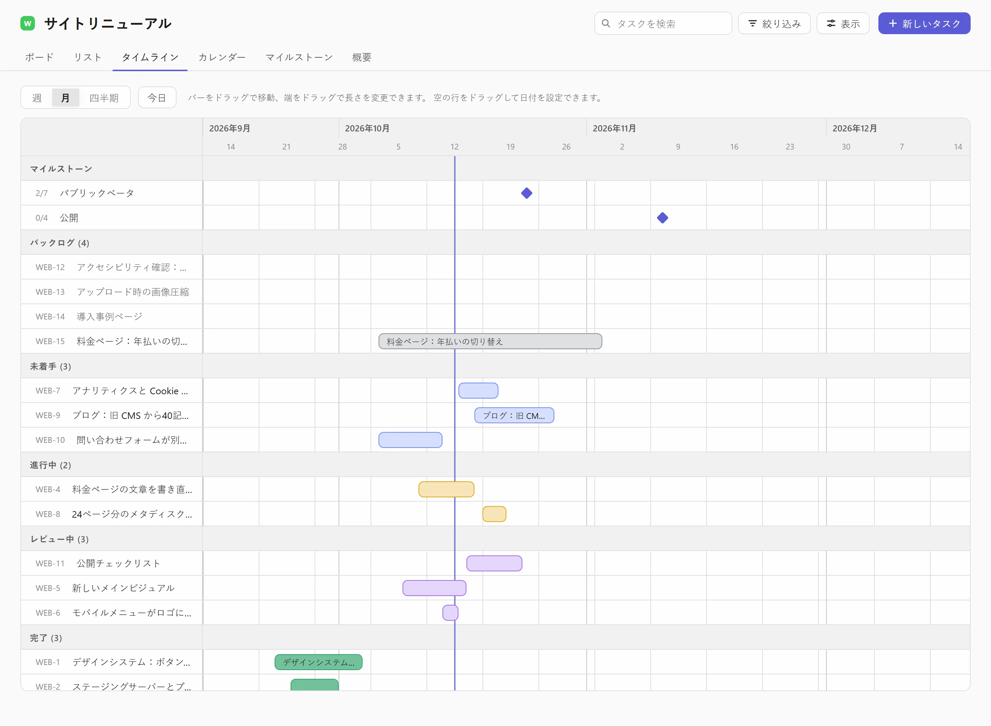The image size is (991, 726).
Task: Click the small purple WEB-6 bar
Action: pos(450,612)
